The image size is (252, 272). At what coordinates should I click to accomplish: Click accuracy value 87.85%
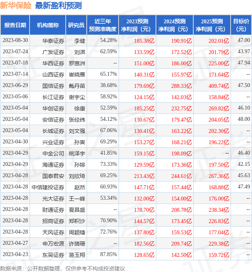[108, 254]
